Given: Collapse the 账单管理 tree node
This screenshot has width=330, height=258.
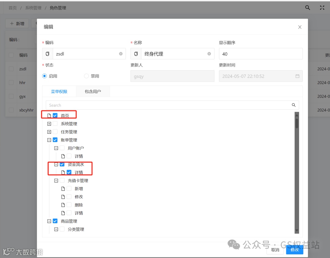Looking at the screenshot, I should click(x=49, y=140).
